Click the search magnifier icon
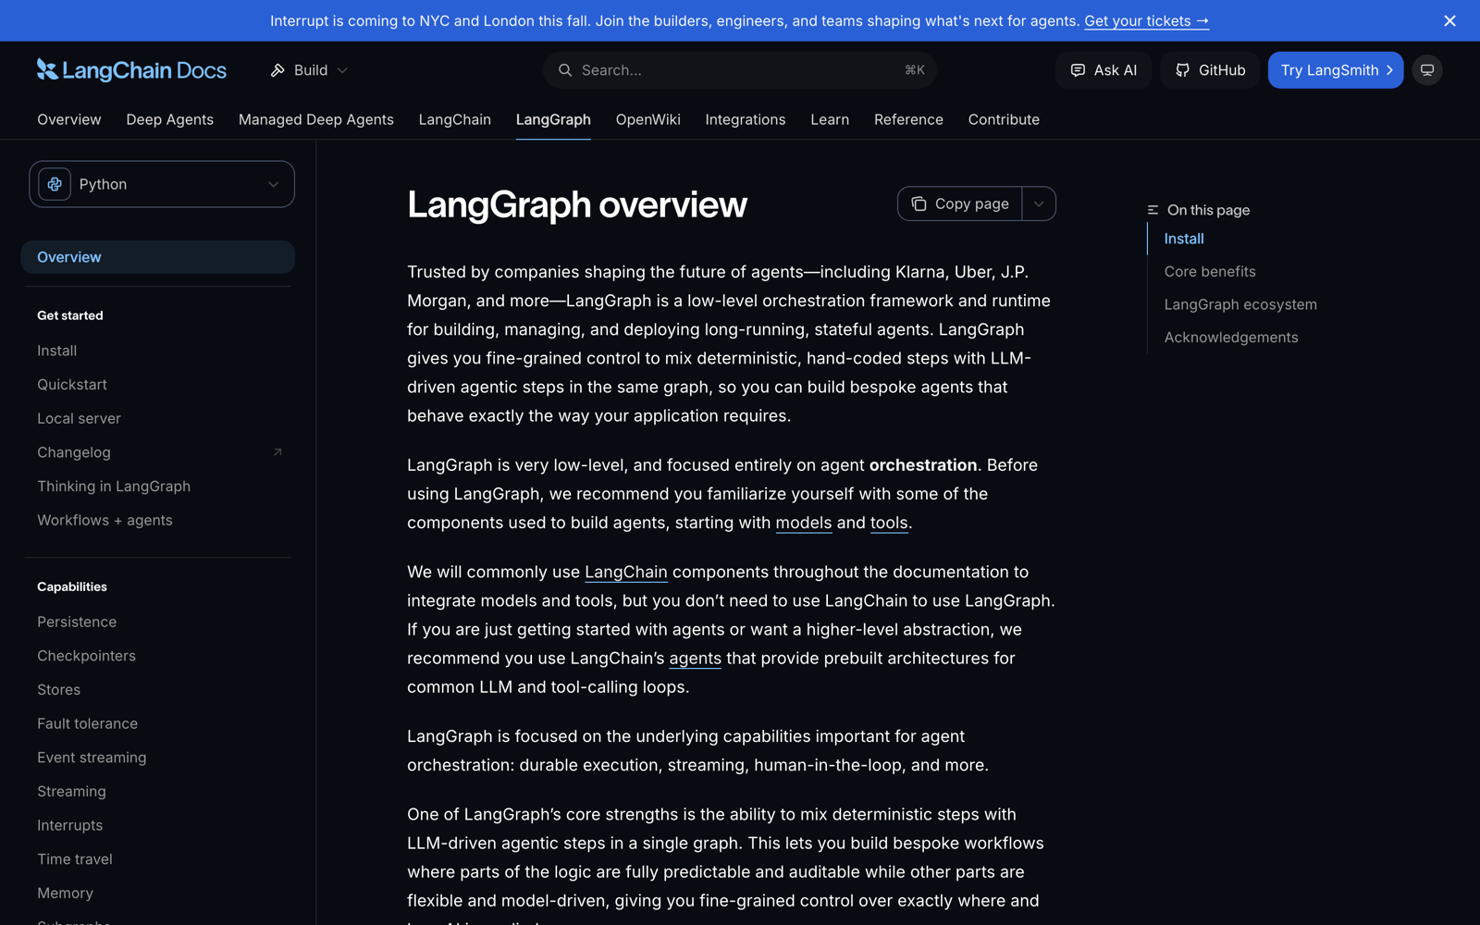Viewport: 1480px width, 925px height. pyautogui.click(x=565, y=70)
